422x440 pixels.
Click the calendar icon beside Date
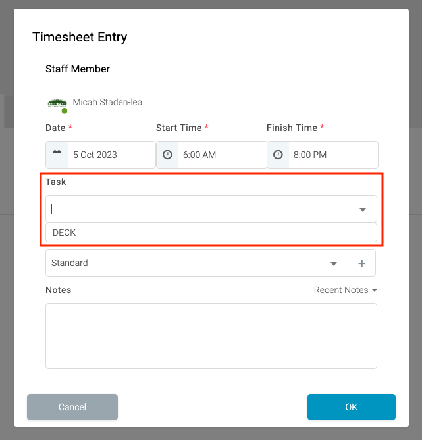pos(57,155)
